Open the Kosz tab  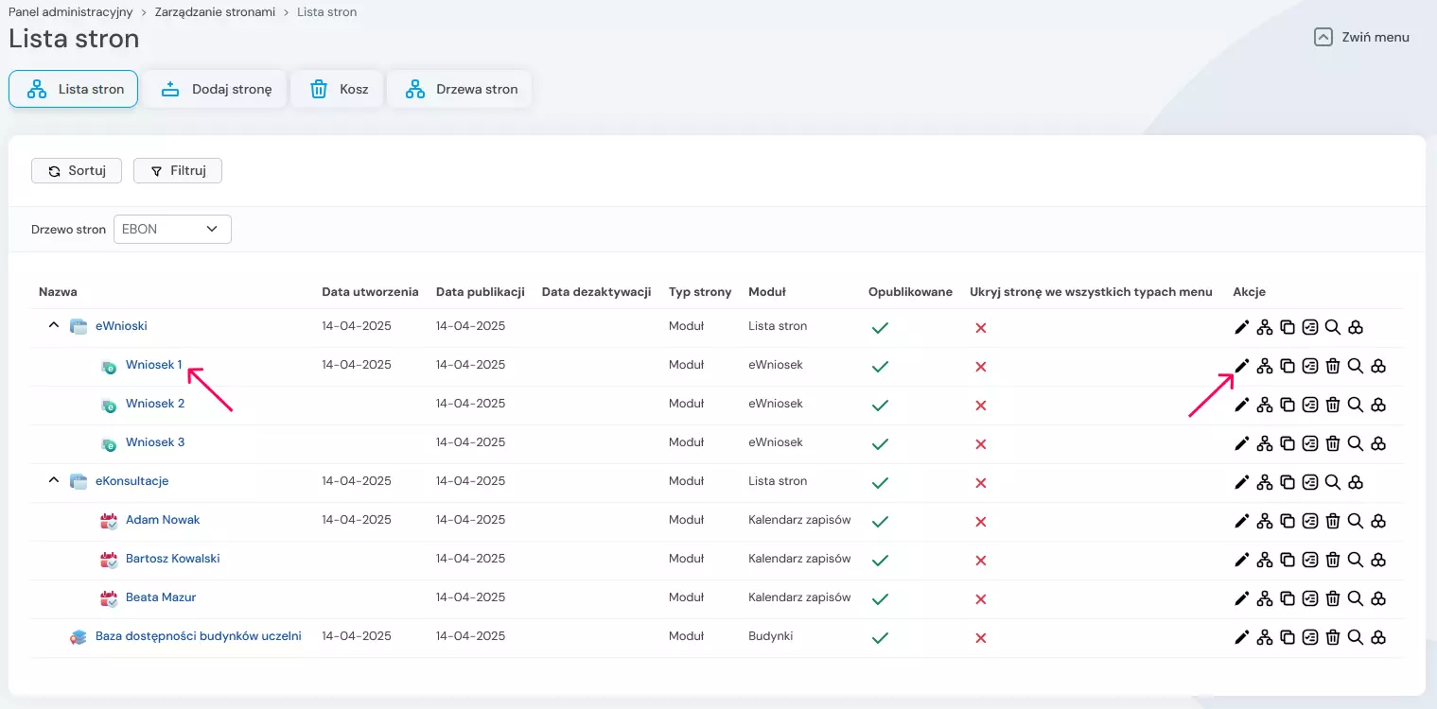point(338,90)
